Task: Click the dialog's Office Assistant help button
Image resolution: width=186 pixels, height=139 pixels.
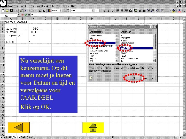Action: [91, 78]
